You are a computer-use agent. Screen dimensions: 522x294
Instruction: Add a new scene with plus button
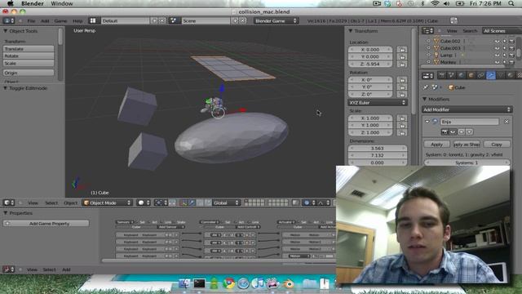(x=235, y=20)
